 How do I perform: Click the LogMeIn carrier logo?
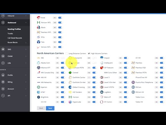(102, 92)
